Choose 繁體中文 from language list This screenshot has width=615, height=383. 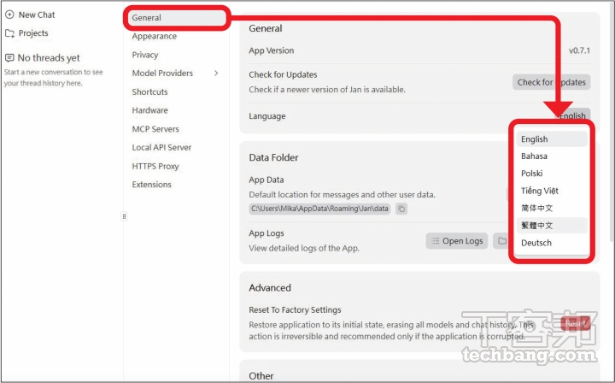[552, 225]
